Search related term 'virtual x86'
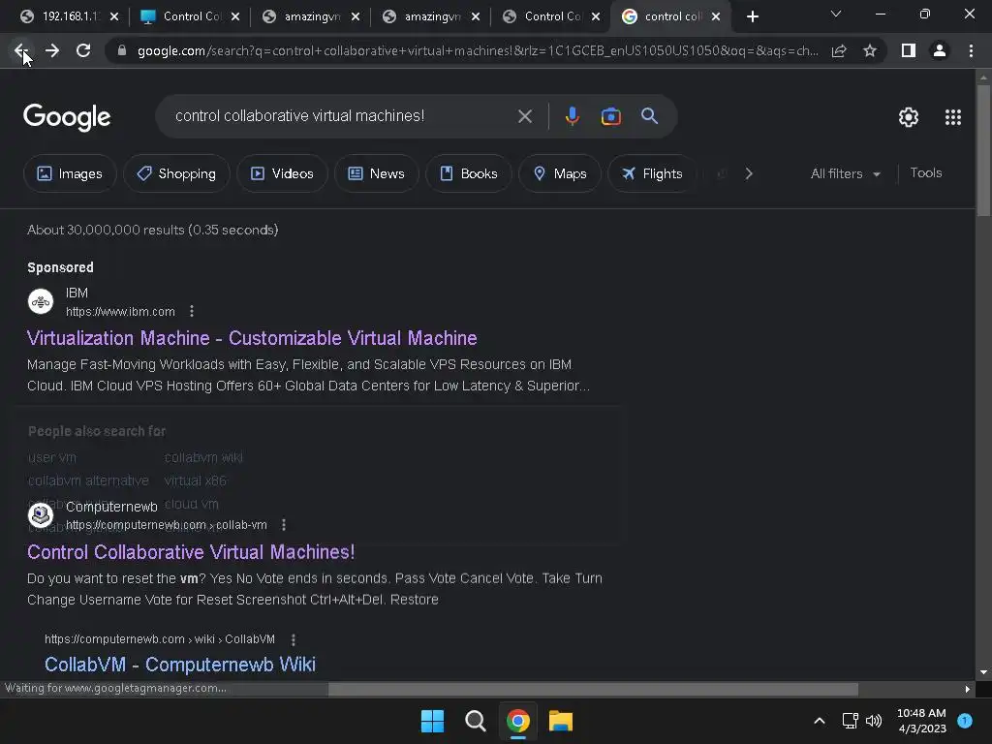 click(195, 480)
